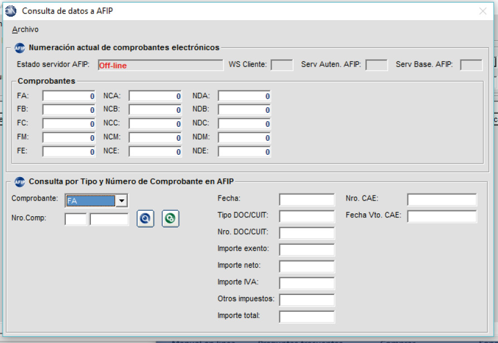Image resolution: width=498 pixels, height=343 pixels.
Task: Focus the FA number field
Action: tap(69, 96)
